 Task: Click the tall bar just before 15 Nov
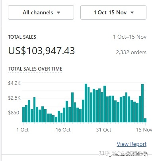click(x=142, y=103)
